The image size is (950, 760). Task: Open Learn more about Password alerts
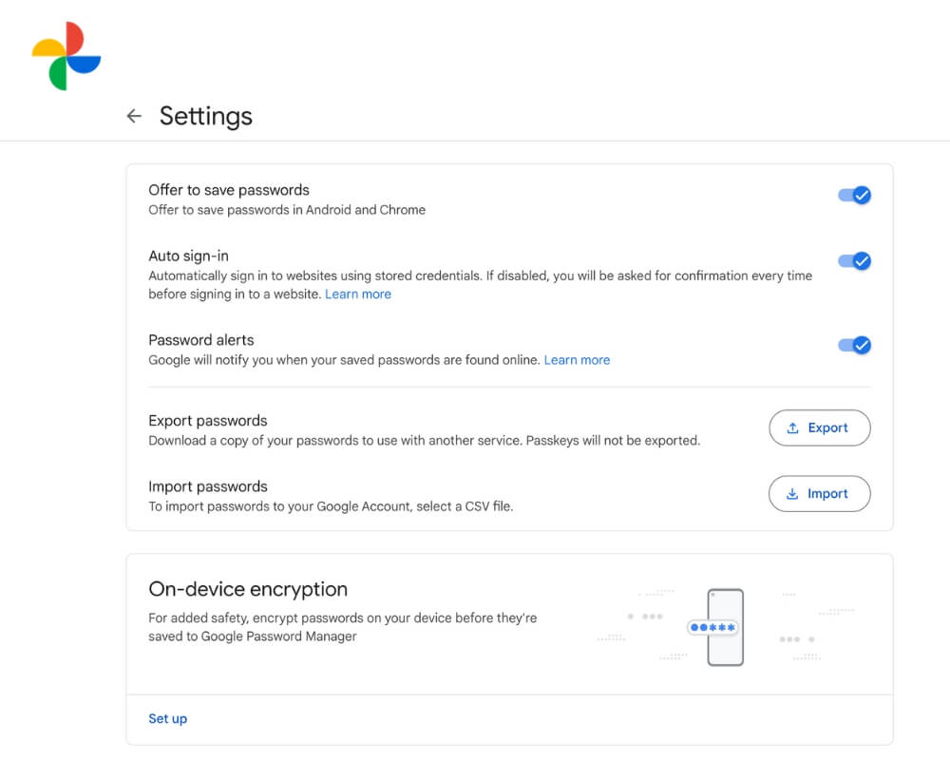(x=577, y=359)
